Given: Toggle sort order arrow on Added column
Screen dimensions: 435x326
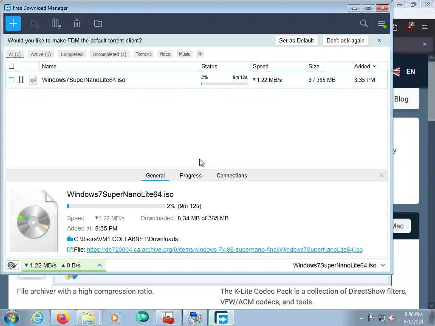Looking at the screenshot, I should (374, 66).
